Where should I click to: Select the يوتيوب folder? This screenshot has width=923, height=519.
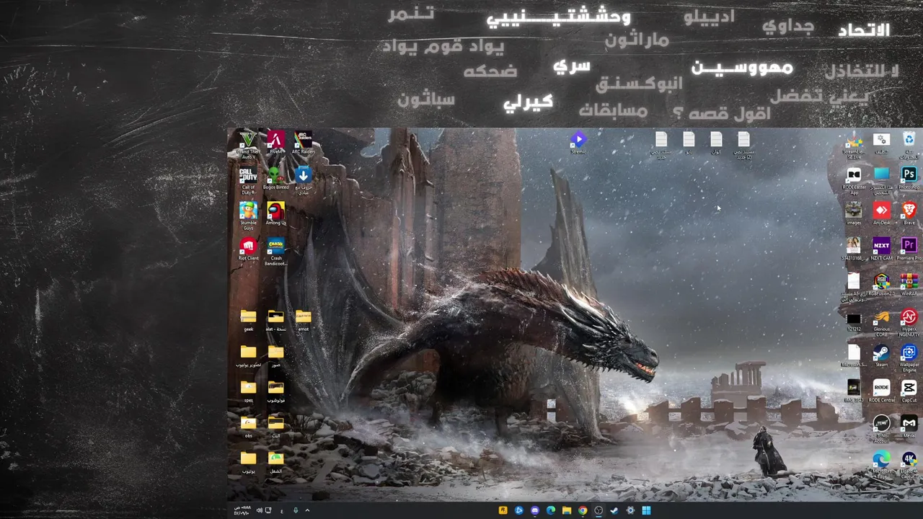(x=248, y=461)
